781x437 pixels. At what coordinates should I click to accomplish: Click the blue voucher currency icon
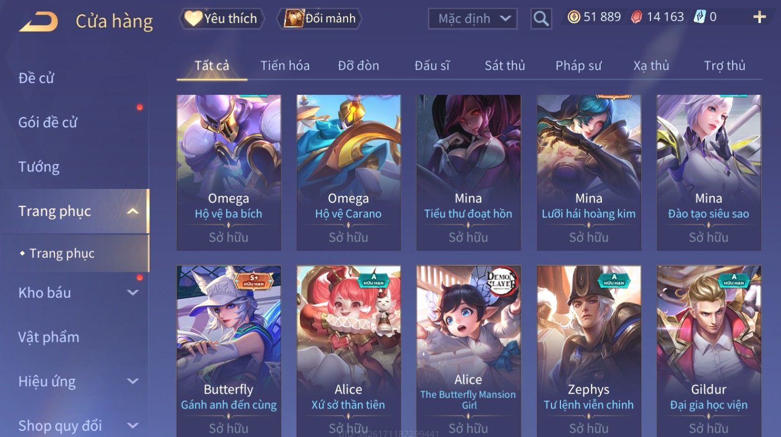700,17
